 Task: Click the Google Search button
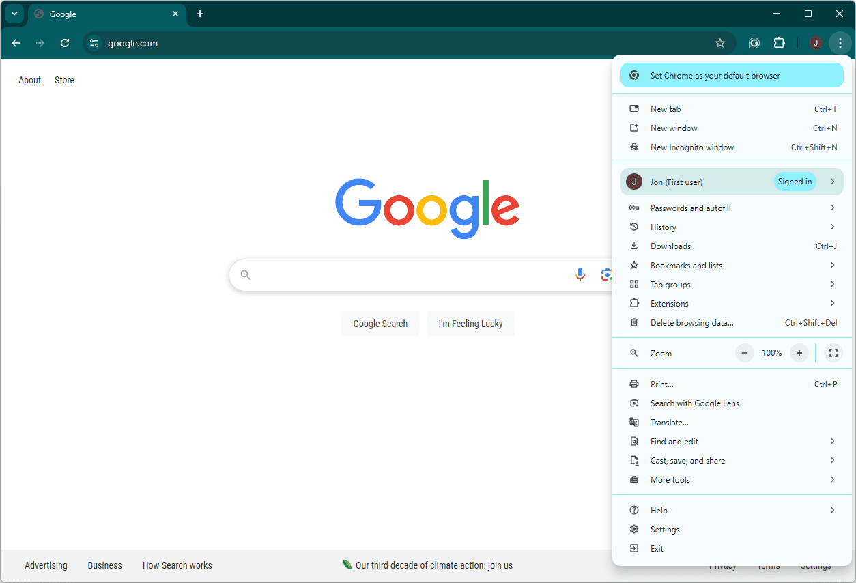click(x=380, y=324)
